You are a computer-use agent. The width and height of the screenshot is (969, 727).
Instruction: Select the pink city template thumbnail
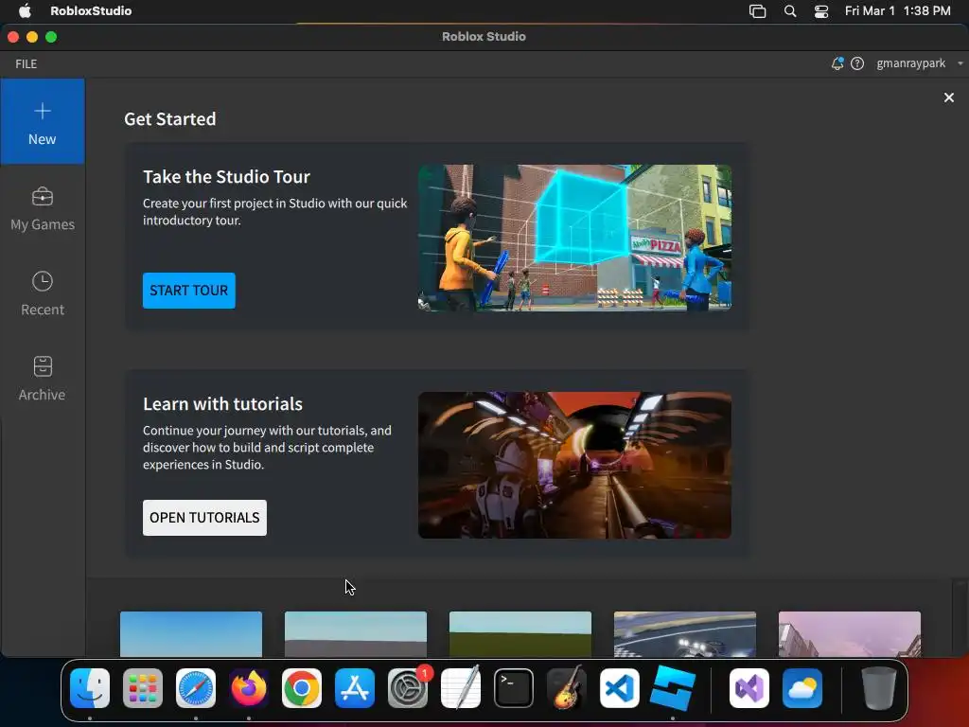[x=850, y=633]
